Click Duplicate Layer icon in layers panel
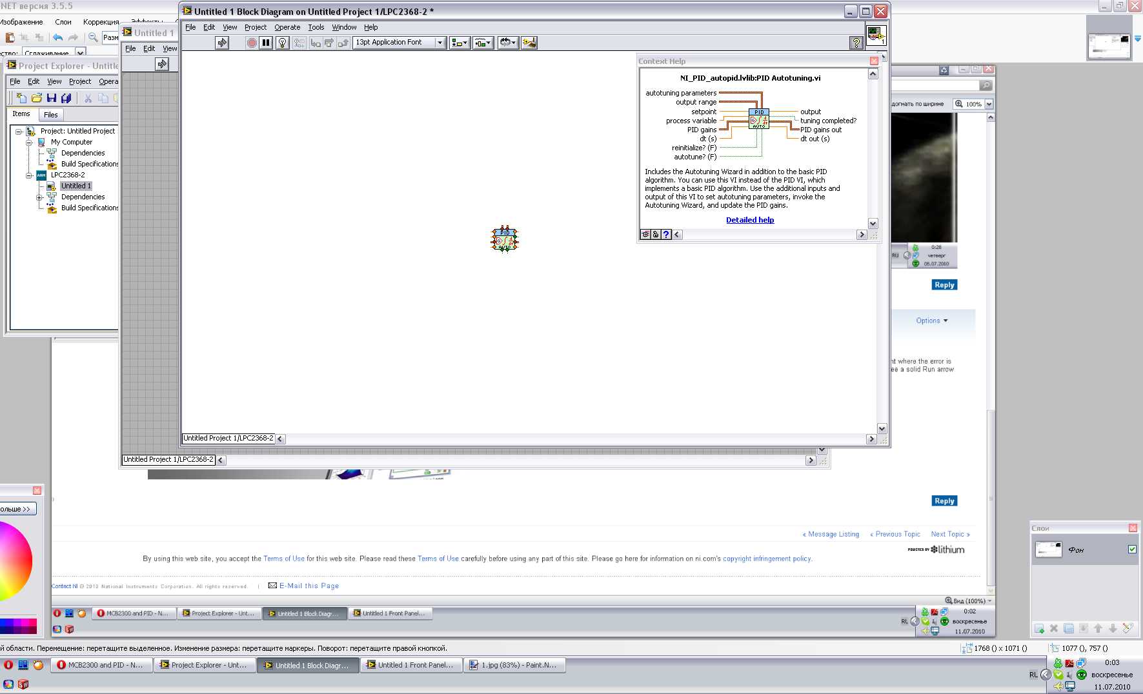The image size is (1143, 694). click(1069, 628)
